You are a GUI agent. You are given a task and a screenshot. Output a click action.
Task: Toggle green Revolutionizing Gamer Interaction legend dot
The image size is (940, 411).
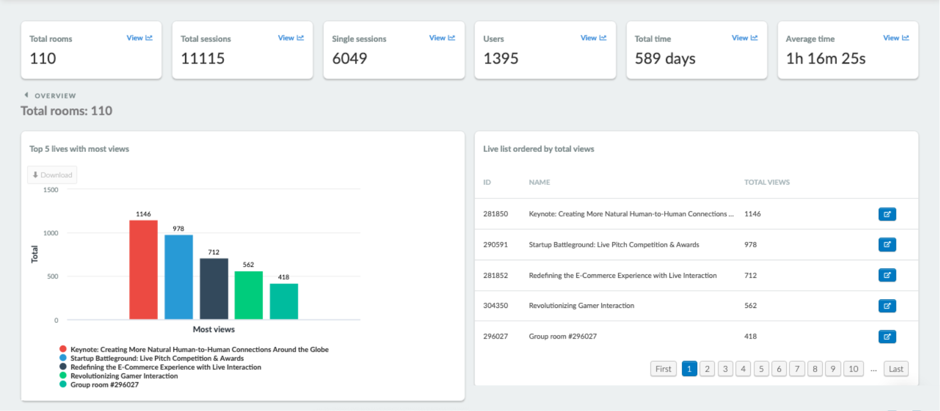click(63, 376)
